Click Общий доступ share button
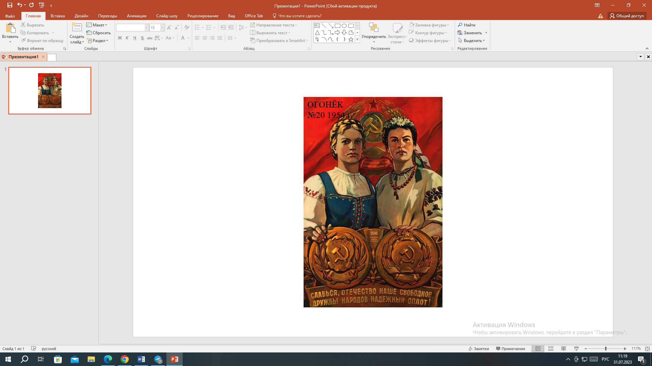Viewport: 652px width, 366px height. click(x=627, y=16)
